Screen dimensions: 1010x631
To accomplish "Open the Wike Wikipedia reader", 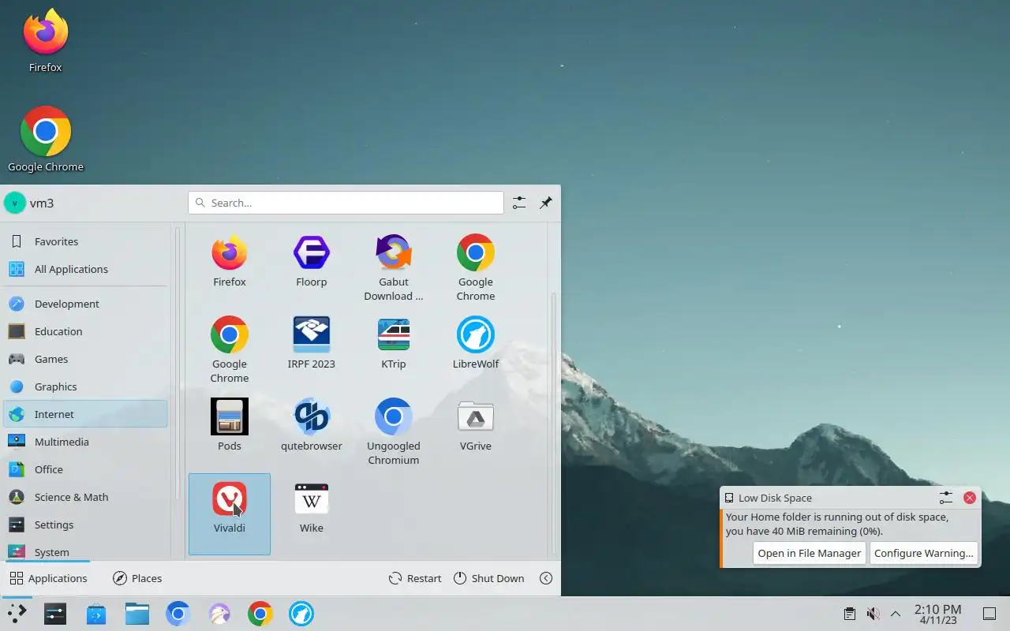I will click(x=312, y=507).
